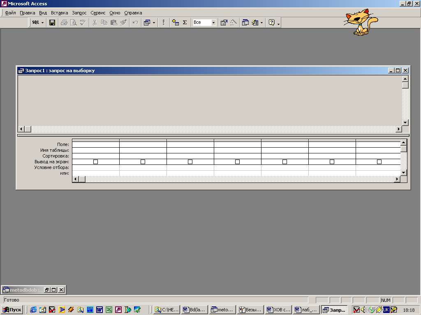Click the Undo arrow icon
Screen dimensions: 421x315
coord(135,23)
